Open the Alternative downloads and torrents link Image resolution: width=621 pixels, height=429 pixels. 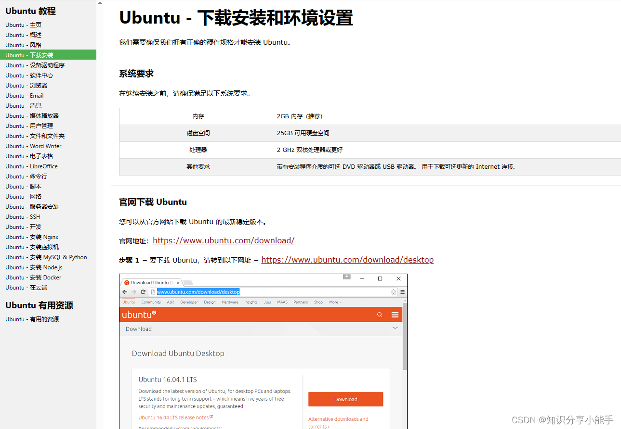[338, 423]
